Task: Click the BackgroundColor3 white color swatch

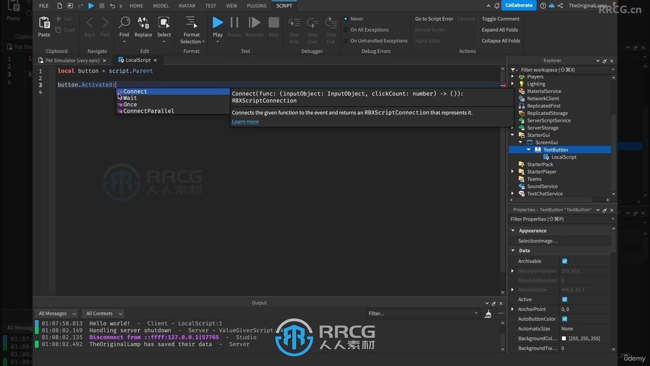Action: click(x=564, y=339)
